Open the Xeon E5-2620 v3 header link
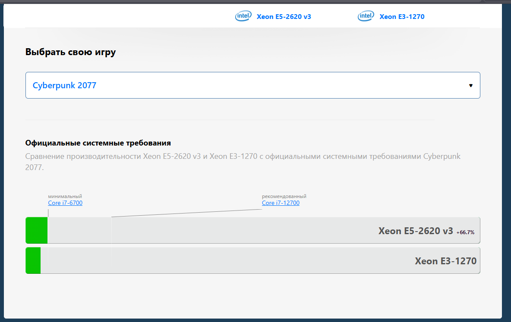Image resolution: width=511 pixels, height=322 pixels. coord(284,16)
